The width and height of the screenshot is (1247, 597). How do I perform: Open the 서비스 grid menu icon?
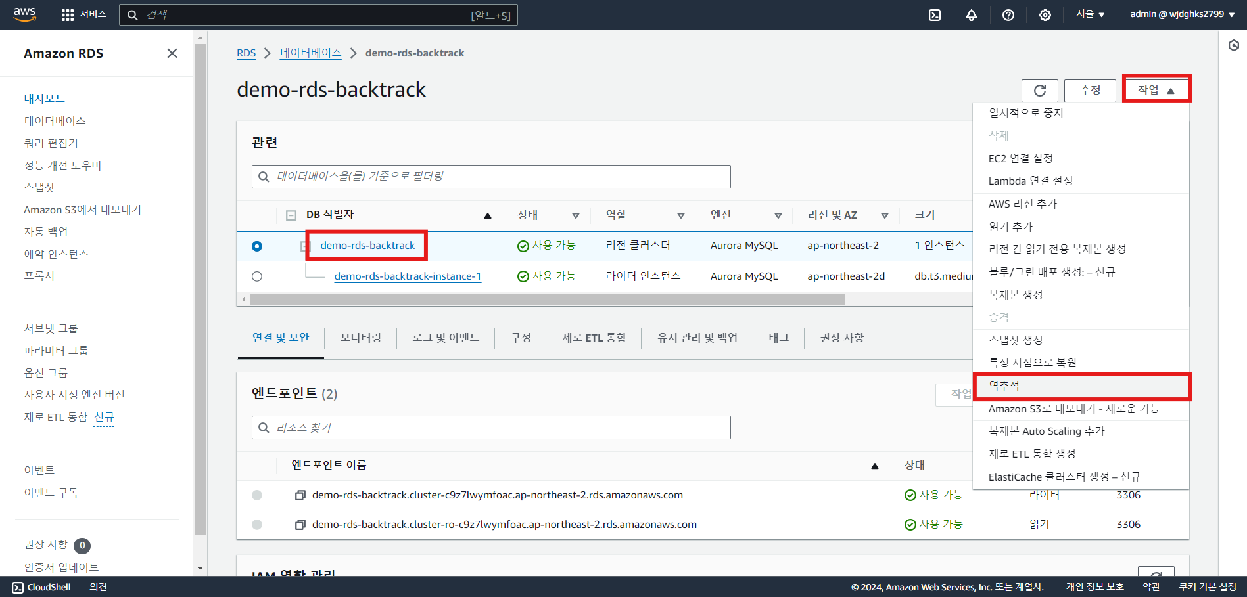(x=67, y=14)
